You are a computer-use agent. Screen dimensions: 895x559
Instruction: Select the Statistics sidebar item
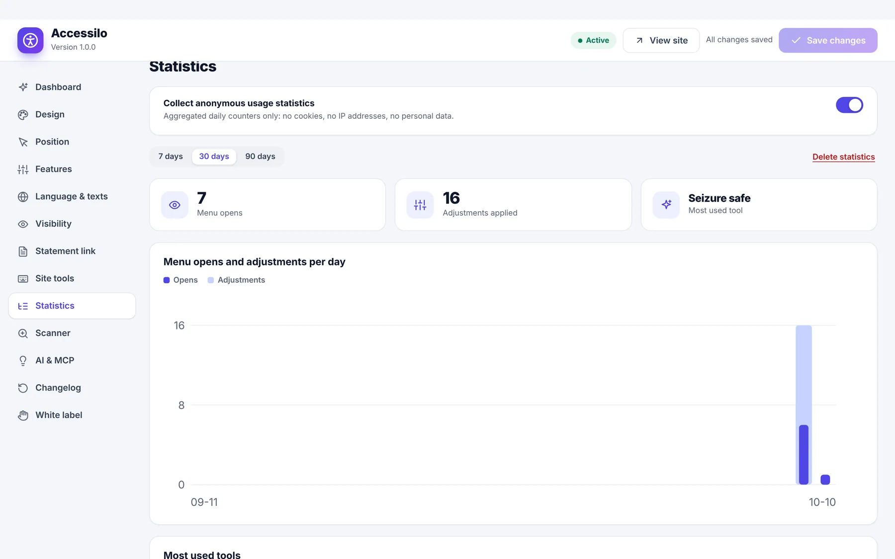(72, 306)
